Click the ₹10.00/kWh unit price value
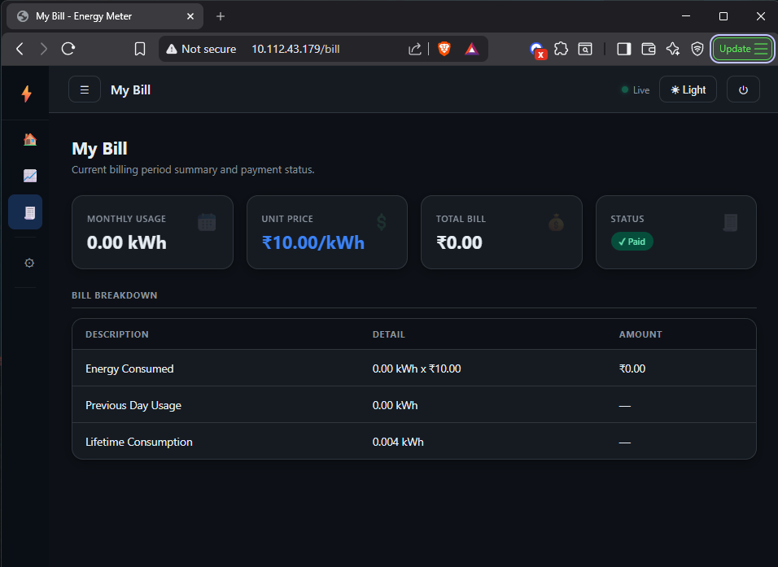 tap(313, 242)
